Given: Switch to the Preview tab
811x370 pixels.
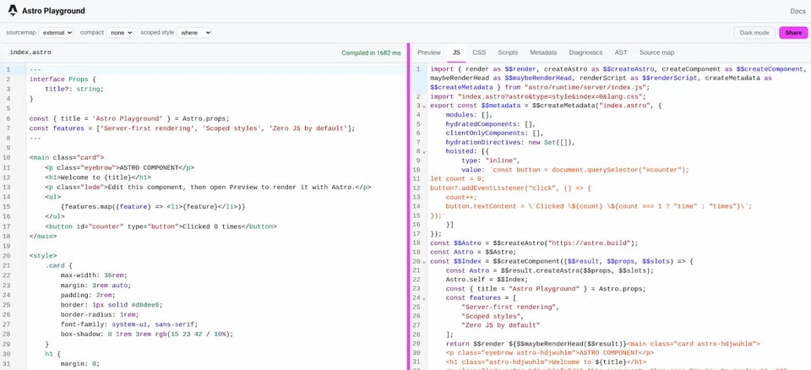Looking at the screenshot, I should click(429, 52).
